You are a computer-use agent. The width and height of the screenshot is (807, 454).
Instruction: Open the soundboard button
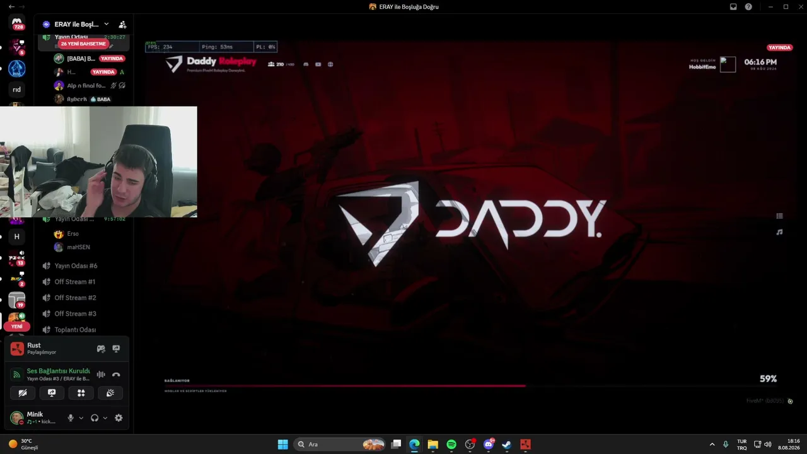pyautogui.click(x=110, y=393)
